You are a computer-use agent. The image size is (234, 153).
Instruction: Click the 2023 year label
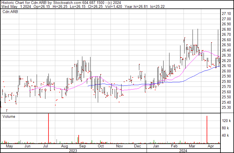coord(73,151)
